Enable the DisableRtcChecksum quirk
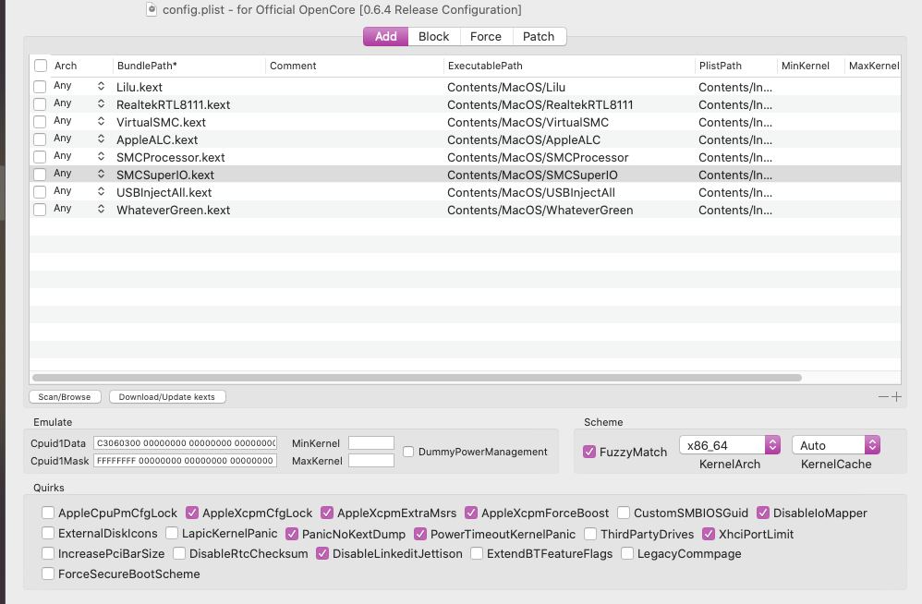Image resolution: width=922 pixels, height=604 pixels. pyautogui.click(x=179, y=553)
